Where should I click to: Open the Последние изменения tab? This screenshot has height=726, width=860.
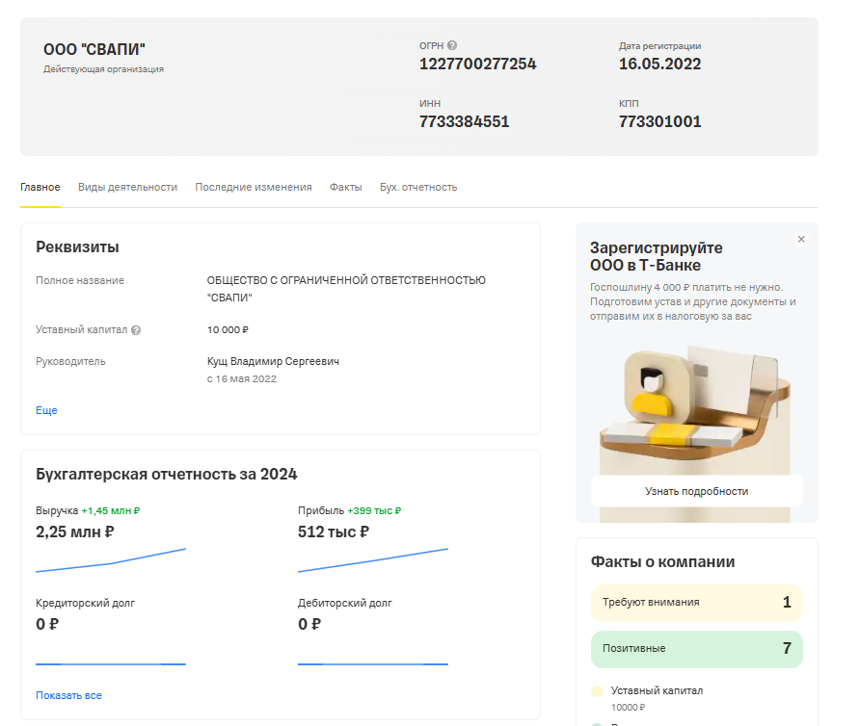[254, 187]
